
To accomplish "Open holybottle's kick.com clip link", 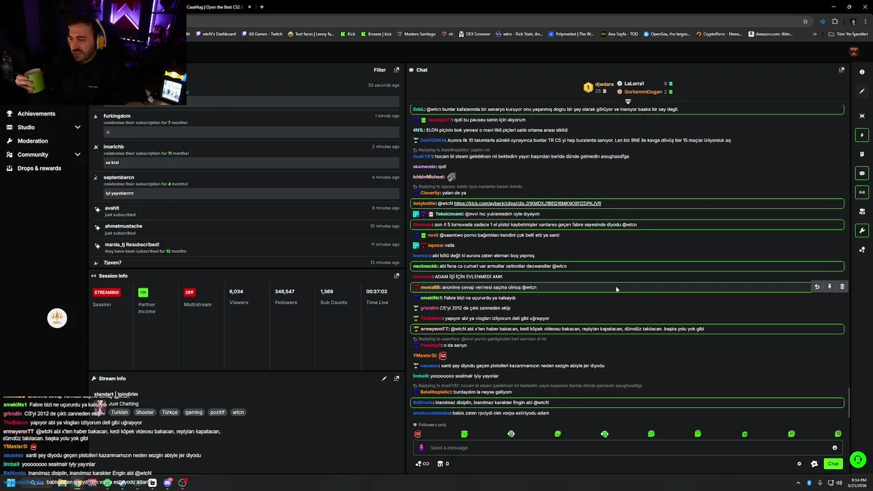I will (527, 203).
